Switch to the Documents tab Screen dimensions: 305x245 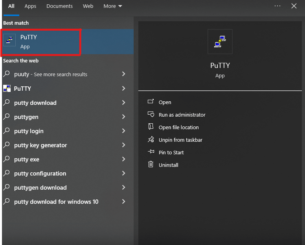coord(59,6)
